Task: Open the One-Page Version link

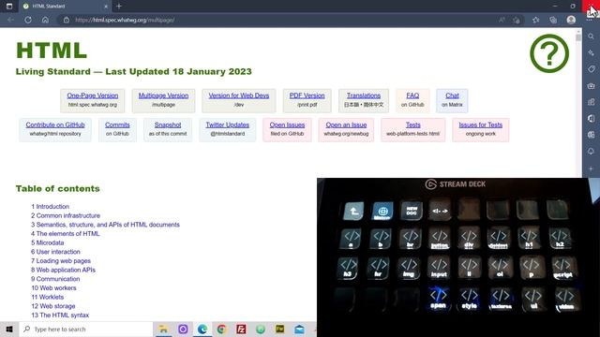Action: pyautogui.click(x=93, y=95)
